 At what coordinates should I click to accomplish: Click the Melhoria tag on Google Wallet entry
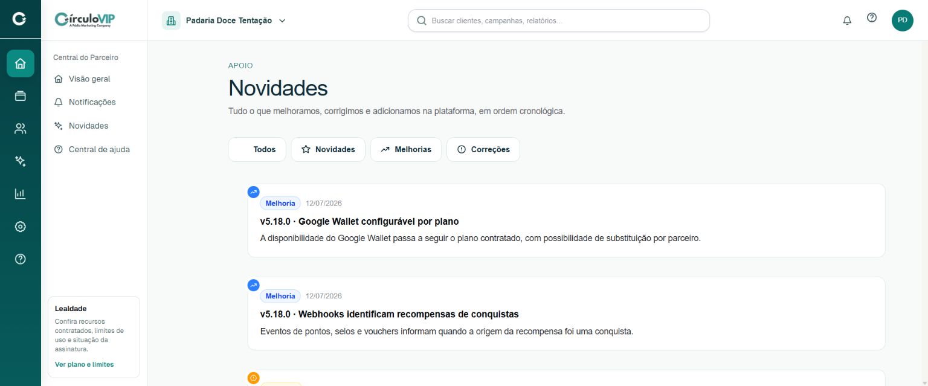(x=280, y=203)
